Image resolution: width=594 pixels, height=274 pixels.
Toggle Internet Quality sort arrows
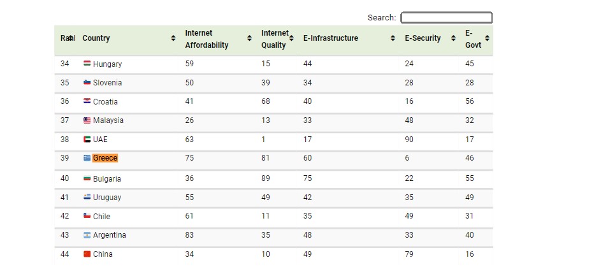[x=291, y=38]
